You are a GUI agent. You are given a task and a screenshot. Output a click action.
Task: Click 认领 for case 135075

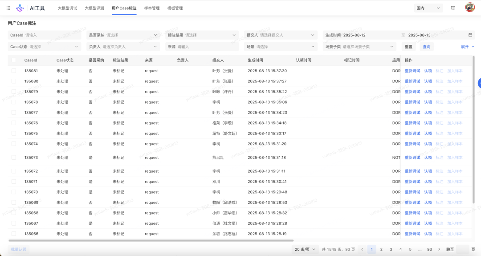(x=428, y=134)
